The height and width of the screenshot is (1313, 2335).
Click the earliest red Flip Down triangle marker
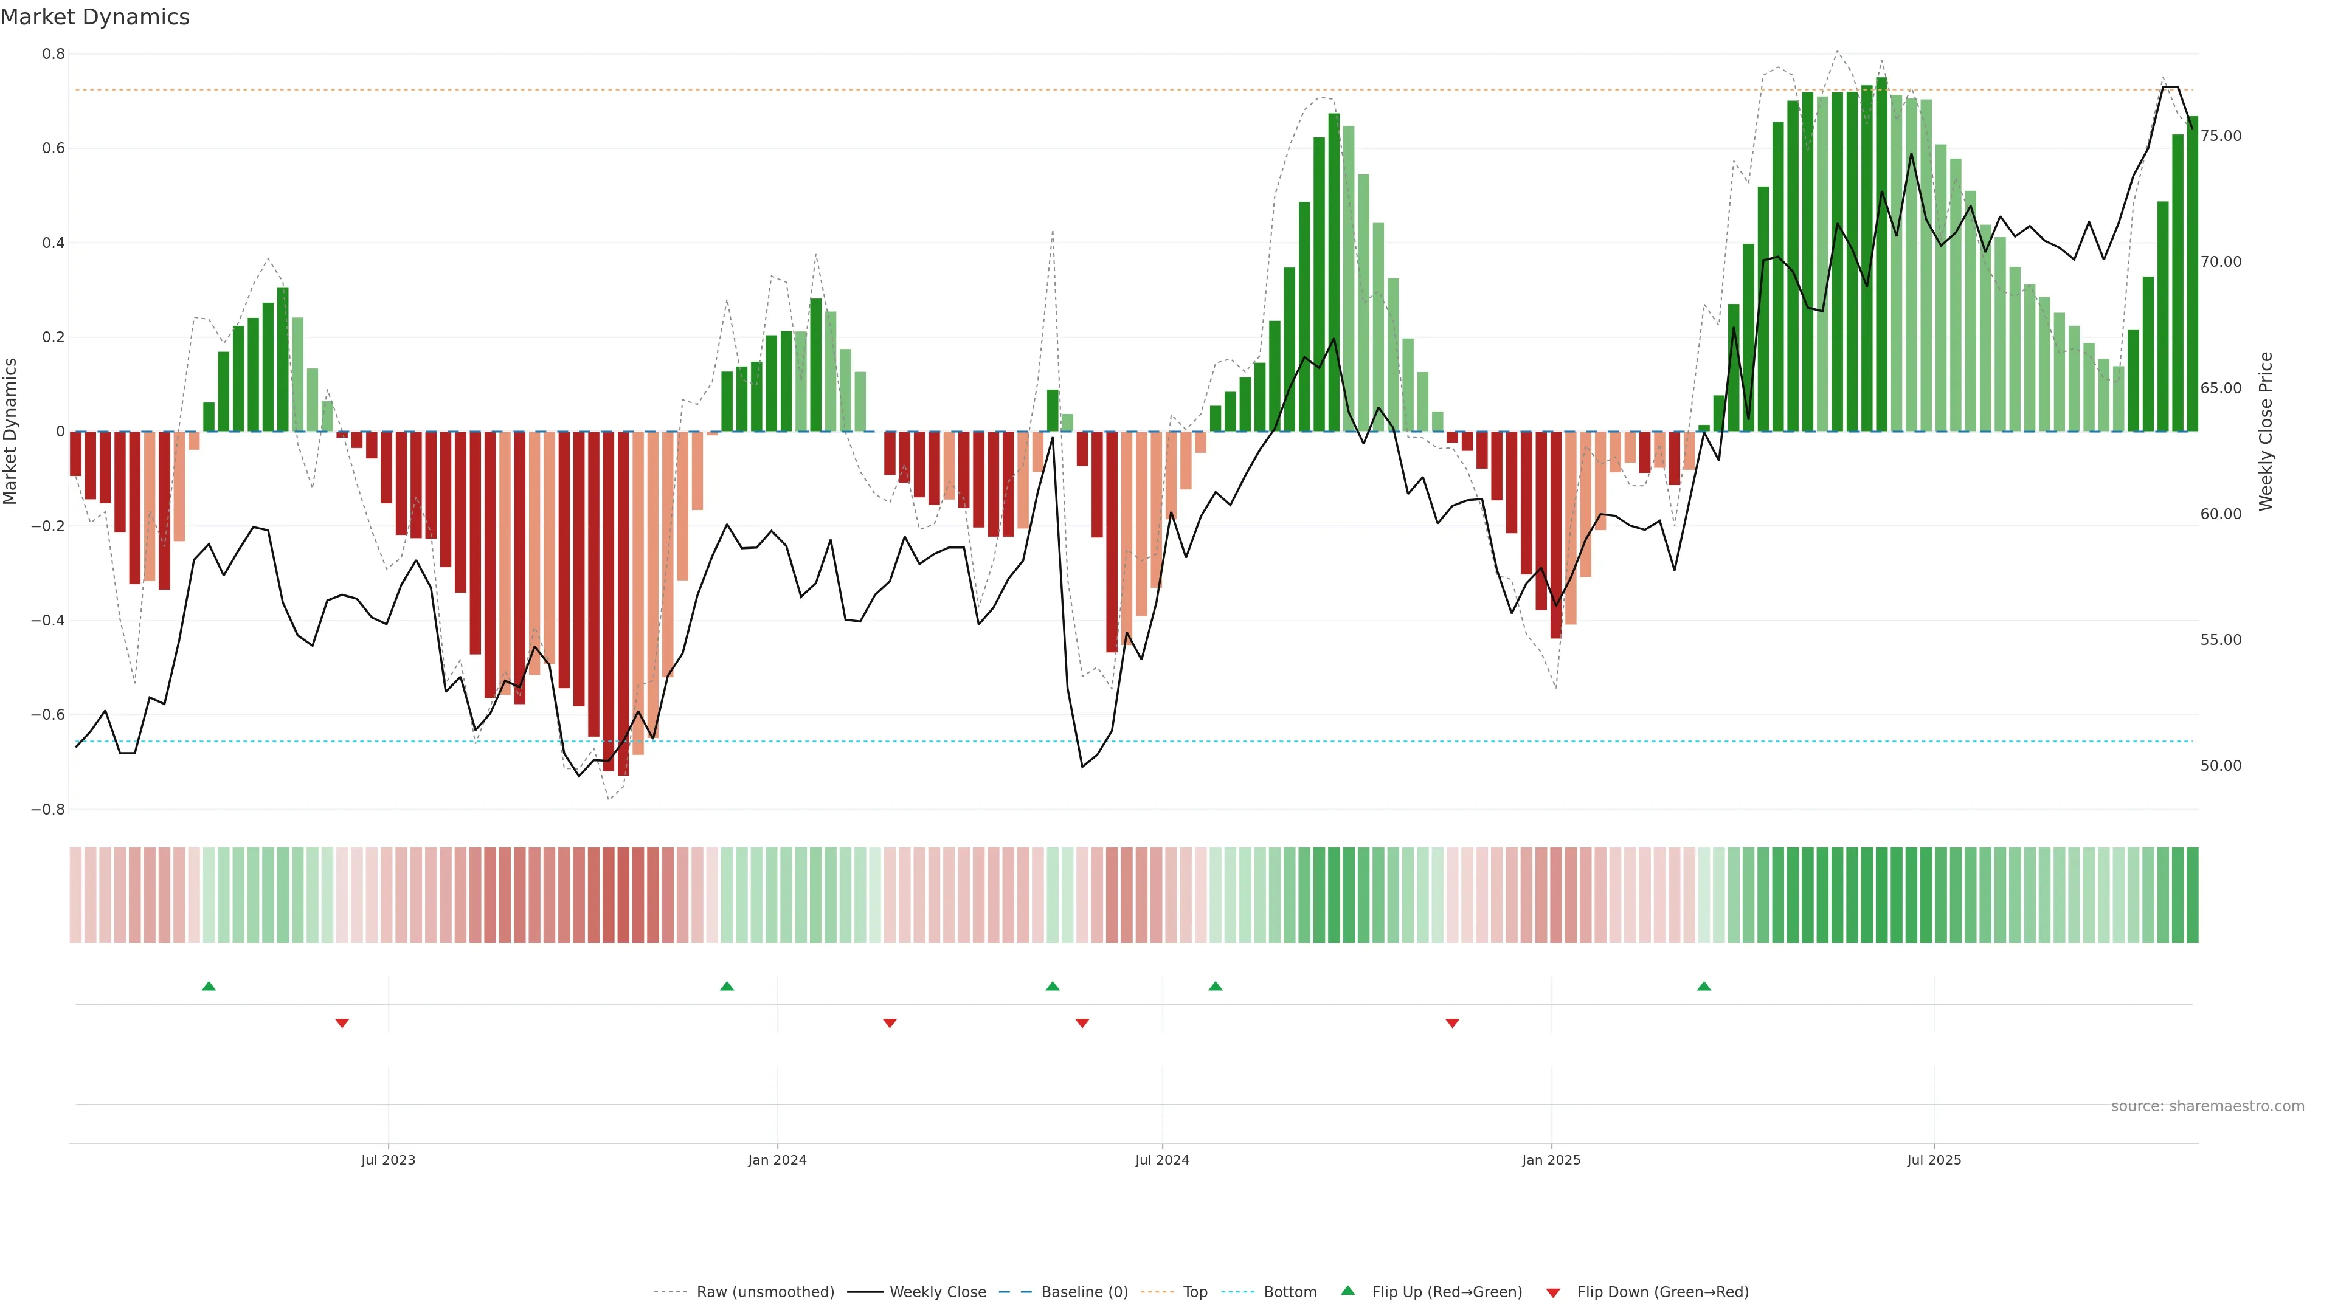[x=342, y=1023]
